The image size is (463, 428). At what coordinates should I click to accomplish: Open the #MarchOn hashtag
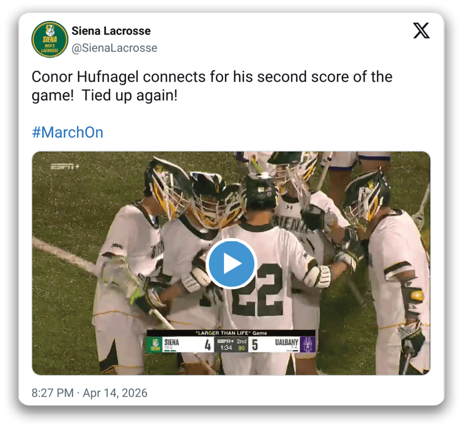coord(67,133)
